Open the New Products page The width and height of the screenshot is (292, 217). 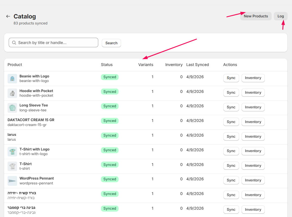256,16
